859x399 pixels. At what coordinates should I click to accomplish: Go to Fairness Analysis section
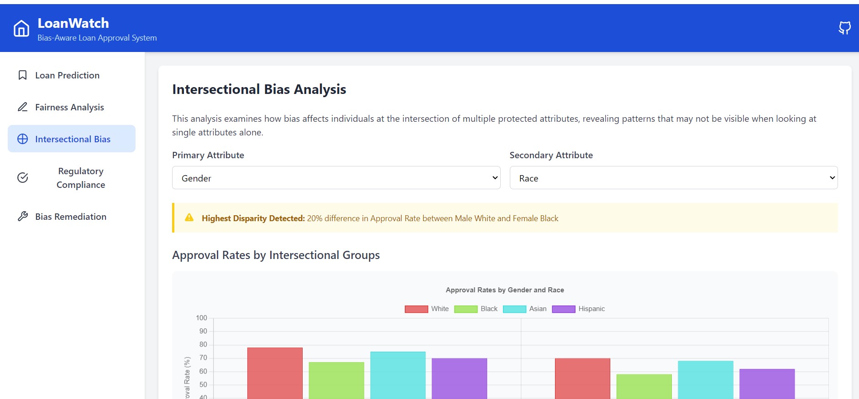[x=72, y=107]
